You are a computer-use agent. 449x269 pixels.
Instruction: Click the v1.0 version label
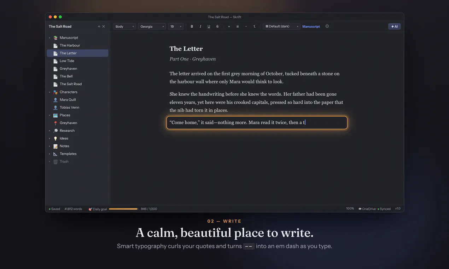point(398,209)
